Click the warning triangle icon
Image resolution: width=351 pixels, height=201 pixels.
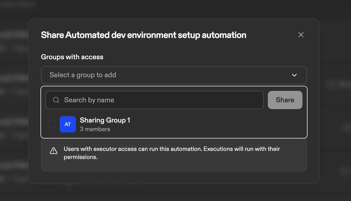pyautogui.click(x=54, y=151)
